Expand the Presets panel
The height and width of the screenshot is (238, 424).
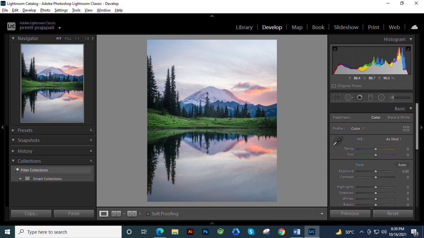[25, 130]
